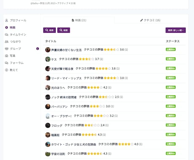The width and height of the screenshot is (194, 160).
Task: Click the green status badge for フロッグ
Action: click(x=171, y=125)
